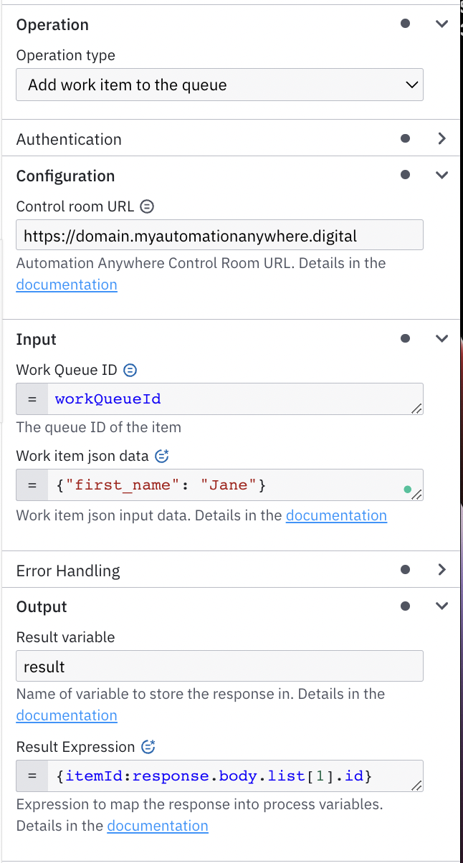
Task: Open the Operation type dropdown
Action: tap(219, 85)
